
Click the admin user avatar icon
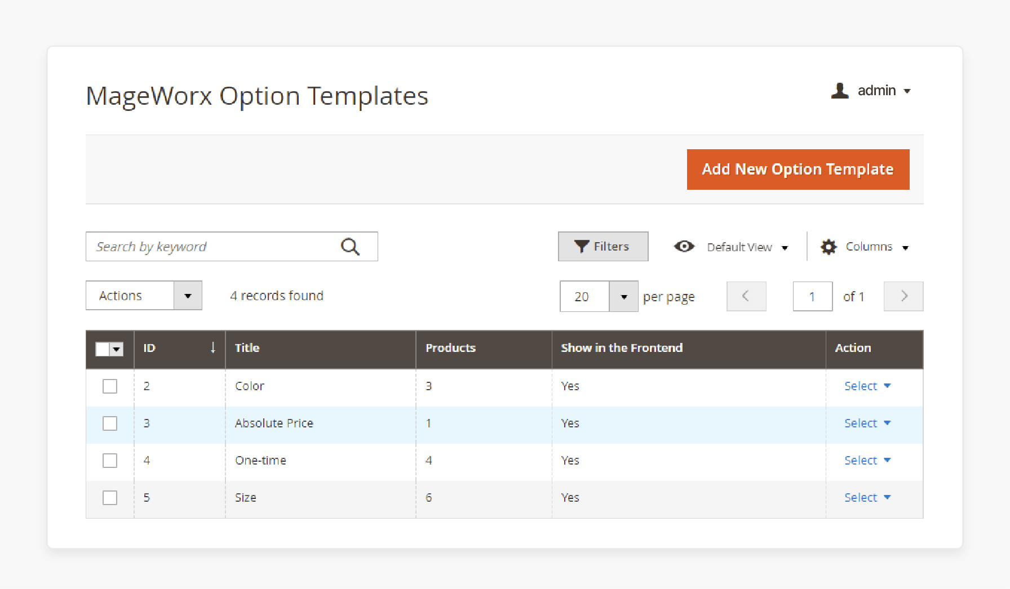pyautogui.click(x=840, y=91)
